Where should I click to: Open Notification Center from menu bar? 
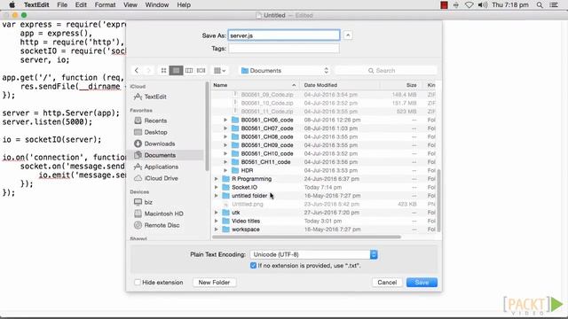click(x=554, y=4)
